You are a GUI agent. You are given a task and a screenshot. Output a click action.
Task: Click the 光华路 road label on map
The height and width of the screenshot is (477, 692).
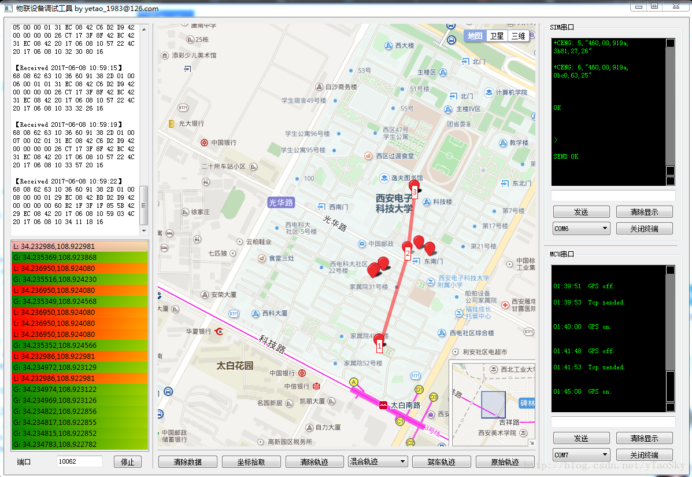[281, 203]
